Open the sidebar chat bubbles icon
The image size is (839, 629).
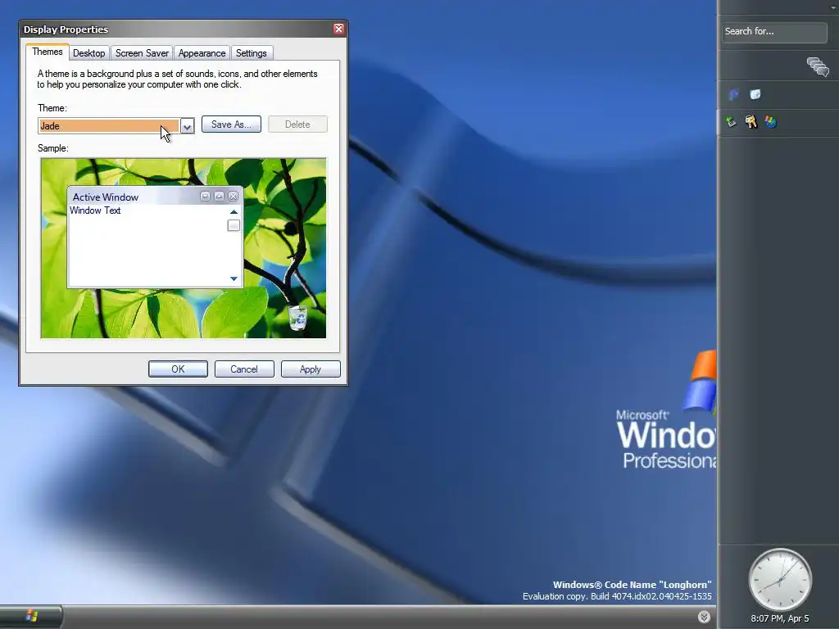(x=819, y=67)
